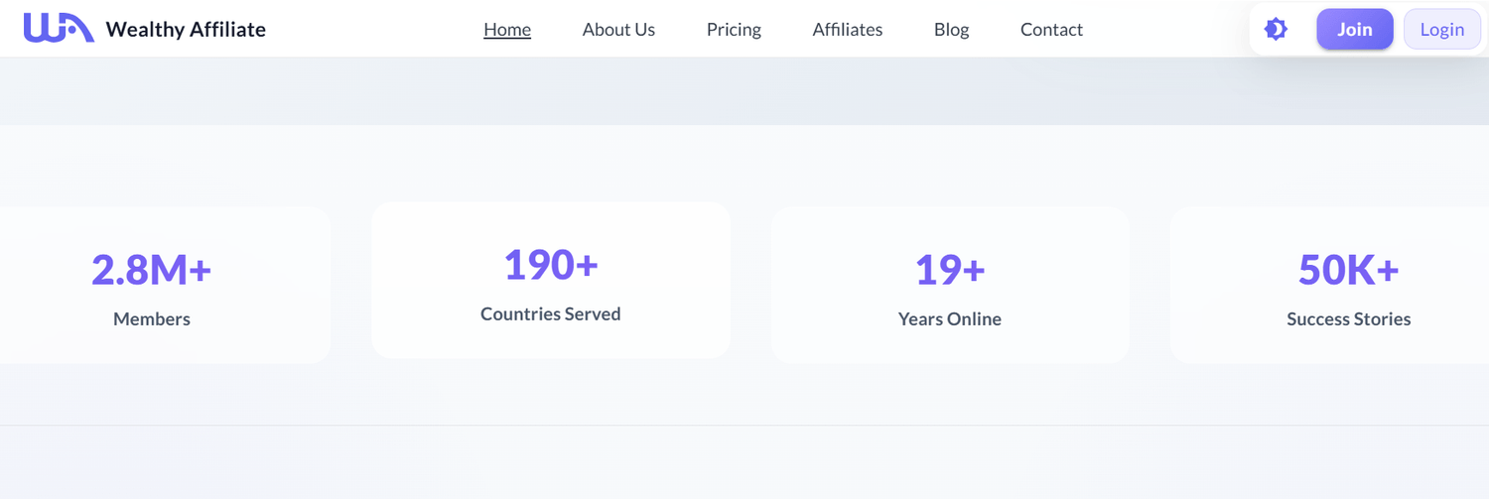Image resolution: width=1489 pixels, height=499 pixels.
Task: Open the Pricing menu item
Action: click(x=734, y=30)
